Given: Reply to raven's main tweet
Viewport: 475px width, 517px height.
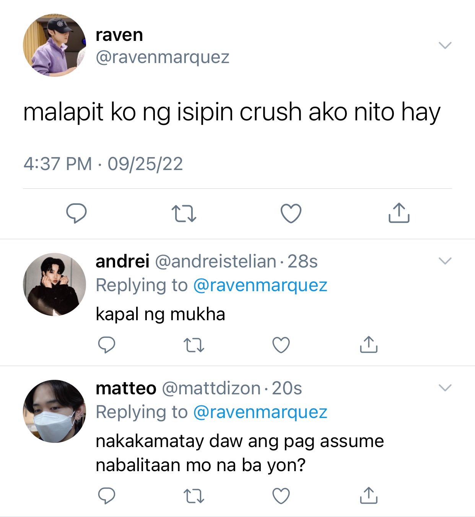Looking at the screenshot, I should pos(76,213).
